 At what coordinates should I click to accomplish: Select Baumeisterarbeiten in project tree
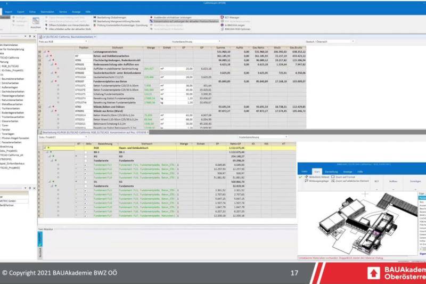click(13, 79)
